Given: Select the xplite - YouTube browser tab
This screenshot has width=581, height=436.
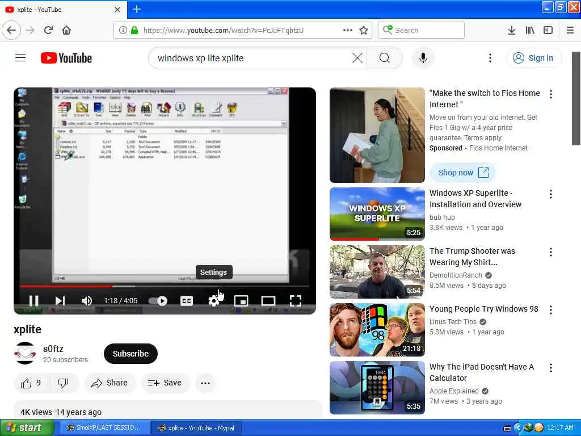Looking at the screenshot, I should [x=63, y=10].
